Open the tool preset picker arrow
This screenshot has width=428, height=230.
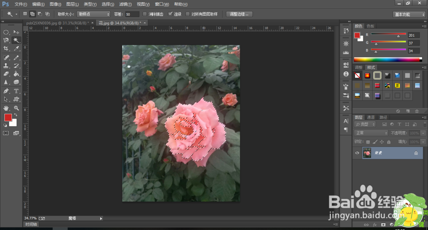[x=16, y=14]
